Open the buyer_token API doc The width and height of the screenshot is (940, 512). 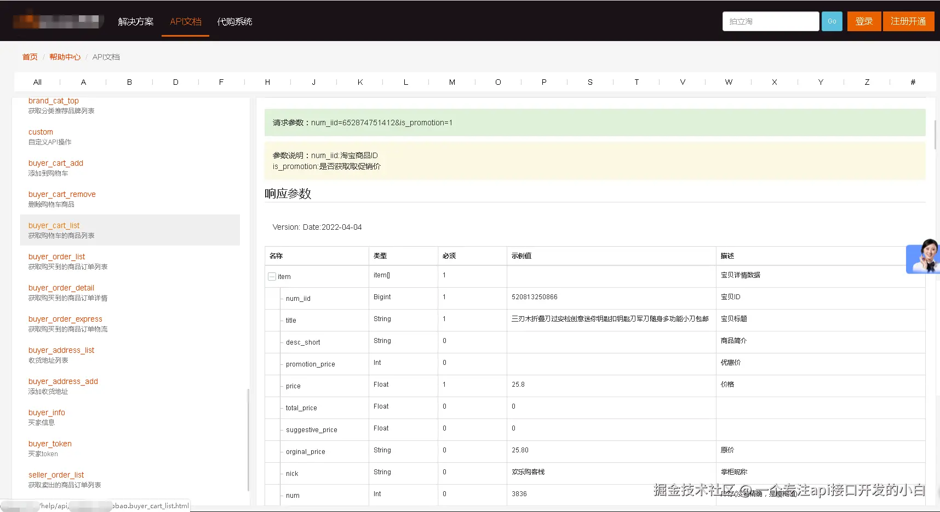click(x=50, y=444)
